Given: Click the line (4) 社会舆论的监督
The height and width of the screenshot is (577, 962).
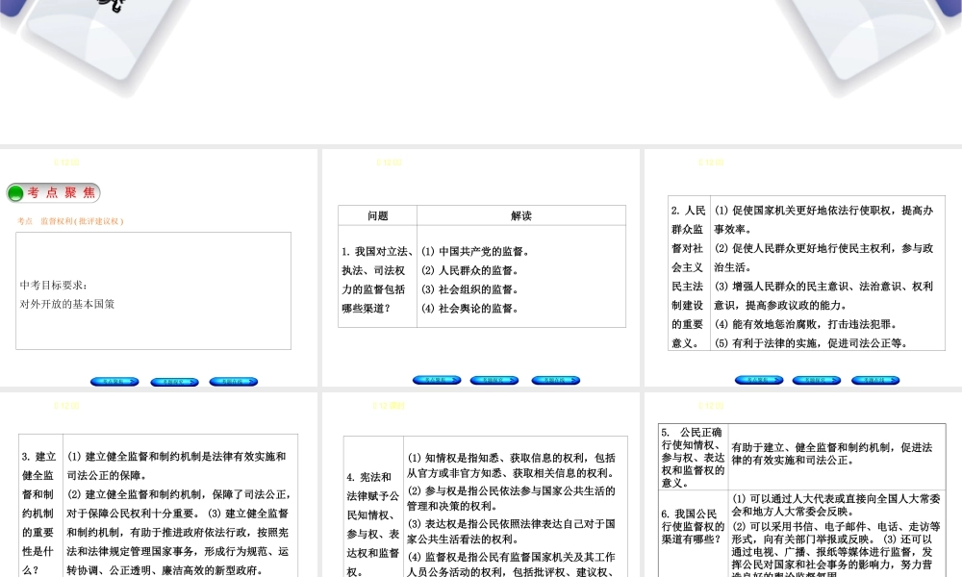Looking at the screenshot, I should coord(470,309).
